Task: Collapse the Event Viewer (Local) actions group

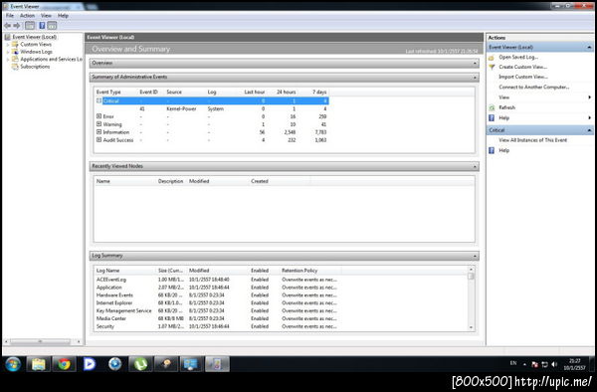Action: 589,47
